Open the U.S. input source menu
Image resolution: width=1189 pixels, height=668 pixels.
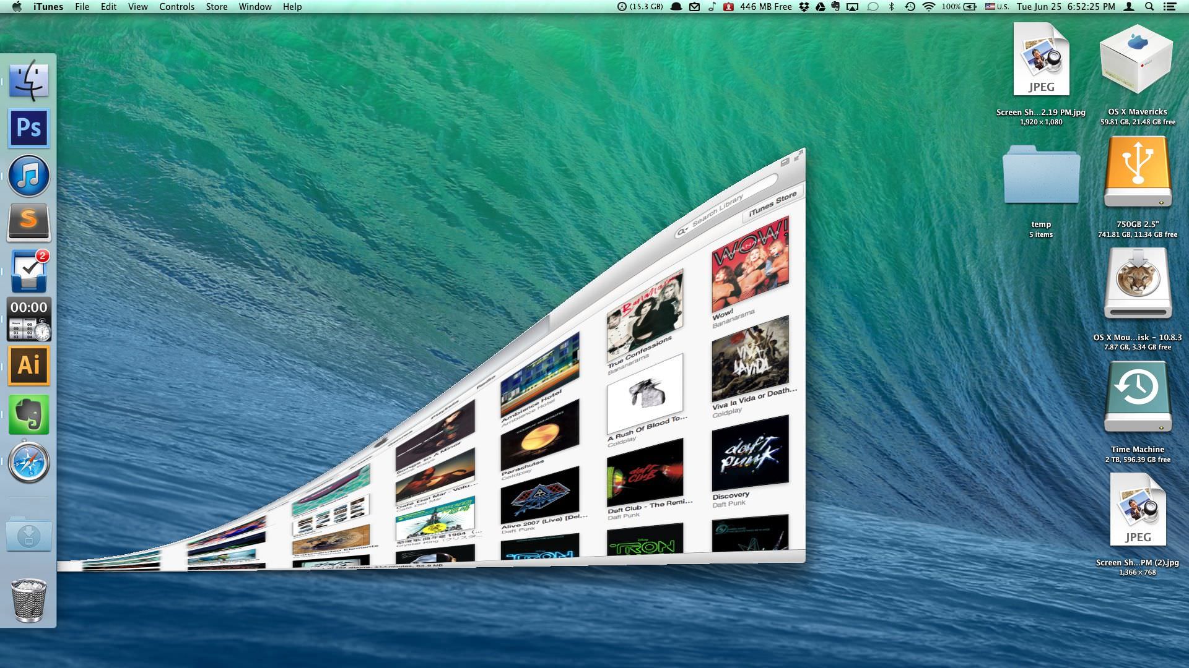pos(997,7)
